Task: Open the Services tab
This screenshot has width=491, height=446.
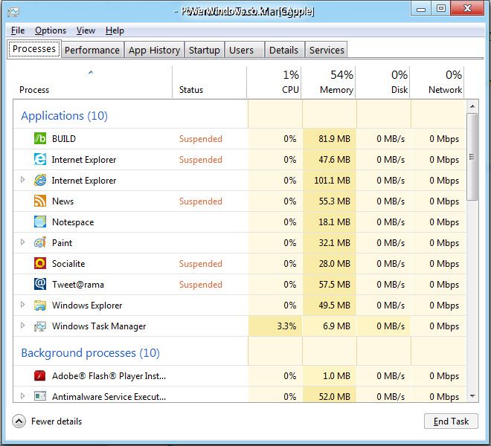Action: click(x=327, y=50)
